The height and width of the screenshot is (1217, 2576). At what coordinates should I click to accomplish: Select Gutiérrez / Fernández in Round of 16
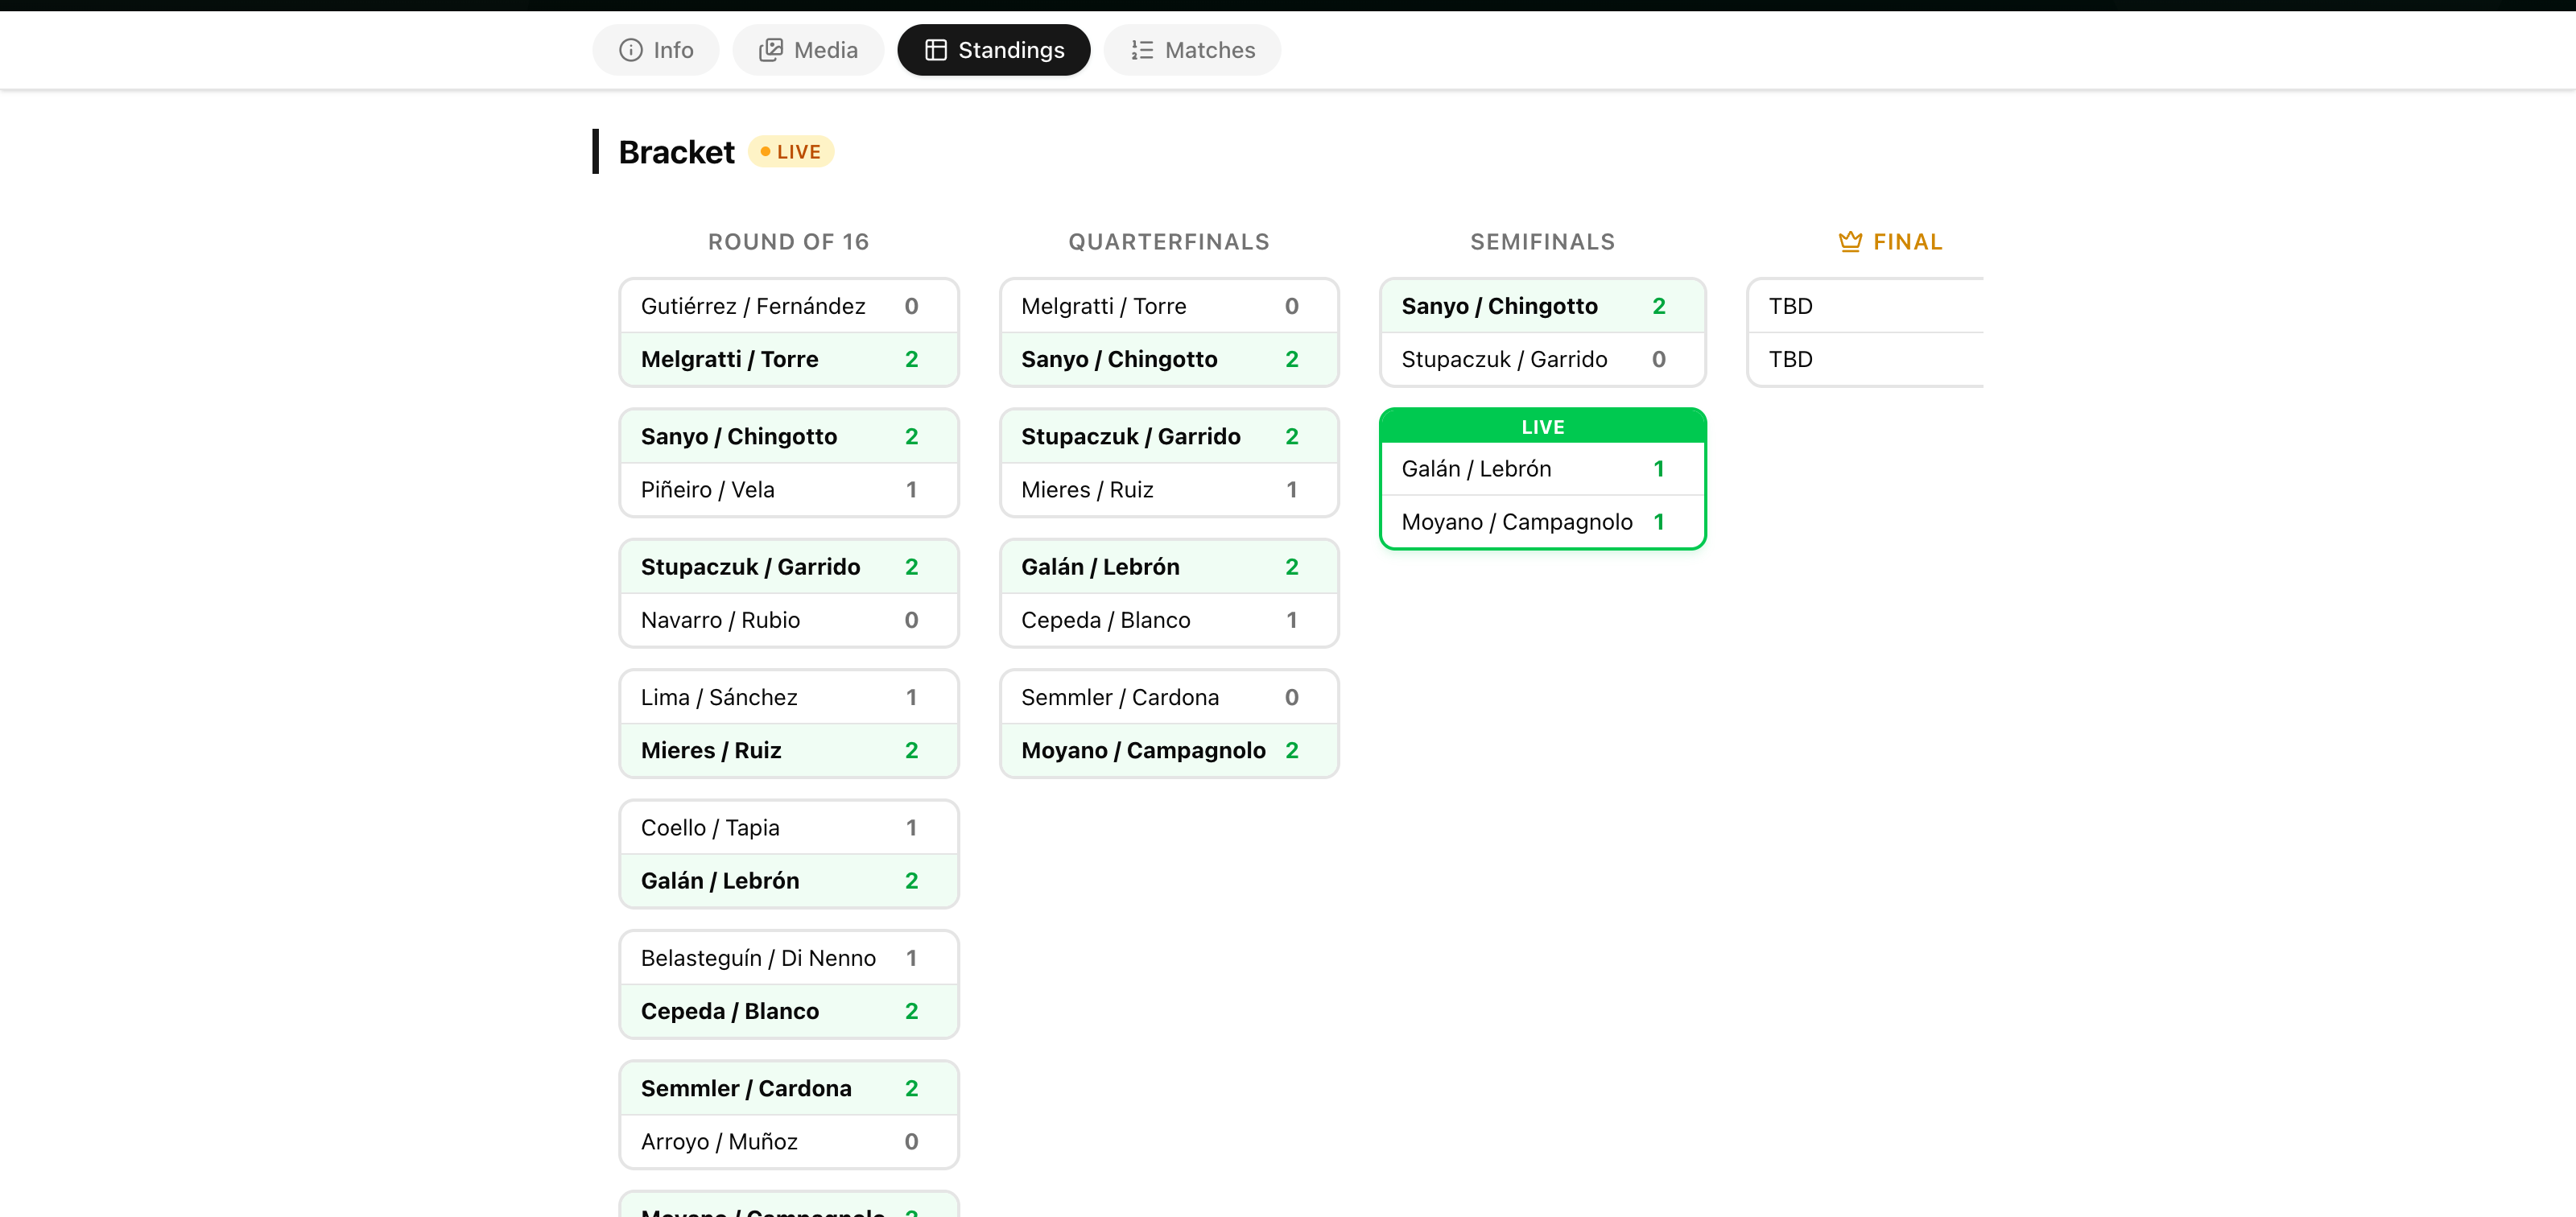[x=788, y=306]
